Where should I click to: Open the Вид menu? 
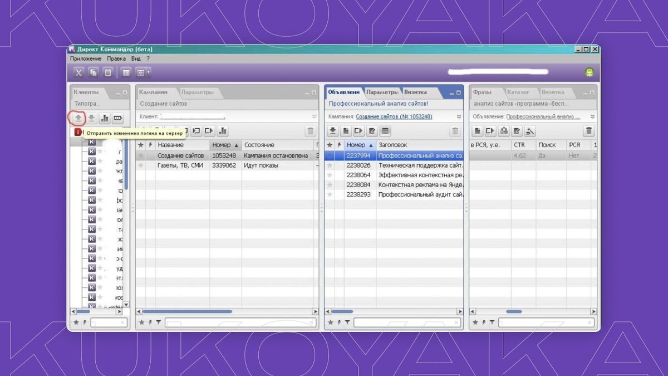tap(136, 58)
